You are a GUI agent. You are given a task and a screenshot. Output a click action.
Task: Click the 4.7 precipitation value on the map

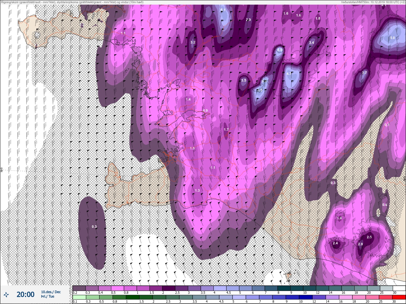[x=289, y=74]
